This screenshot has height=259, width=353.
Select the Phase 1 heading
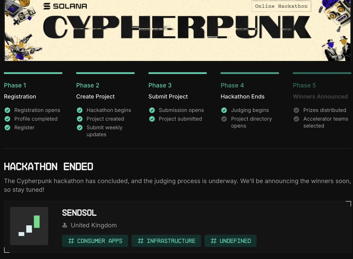[15, 85]
